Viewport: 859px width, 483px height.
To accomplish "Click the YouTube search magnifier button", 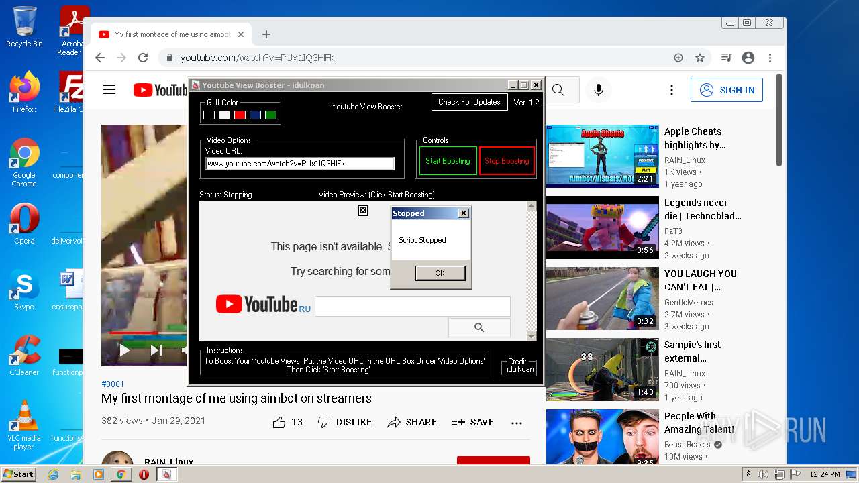I will pyautogui.click(x=558, y=90).
